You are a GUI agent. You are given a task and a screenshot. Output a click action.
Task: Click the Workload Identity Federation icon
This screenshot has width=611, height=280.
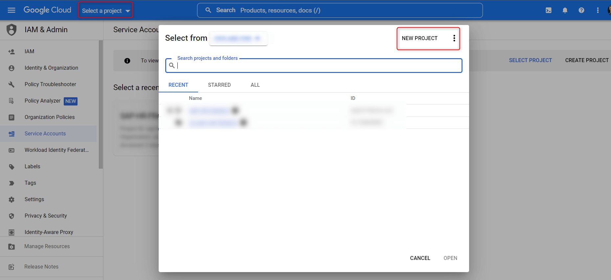pos(11,150)
